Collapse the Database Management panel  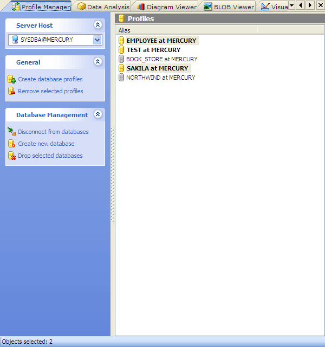[97, 114]
